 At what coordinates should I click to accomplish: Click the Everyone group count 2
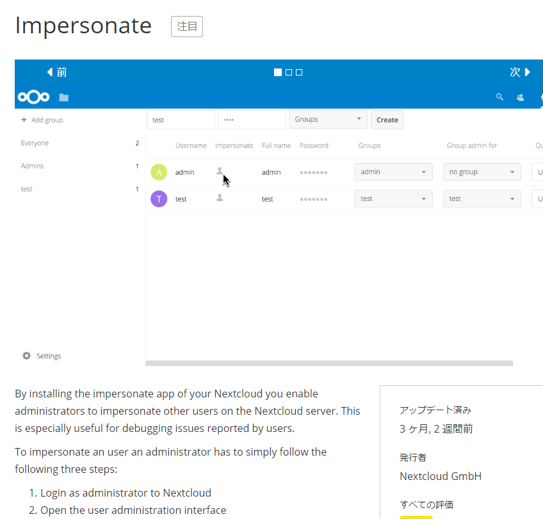click(137, 143)
